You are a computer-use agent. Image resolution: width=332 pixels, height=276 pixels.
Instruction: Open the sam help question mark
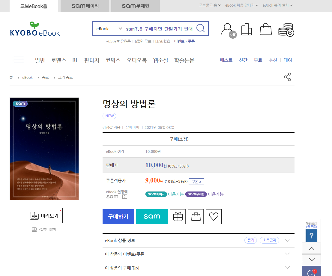125,197
